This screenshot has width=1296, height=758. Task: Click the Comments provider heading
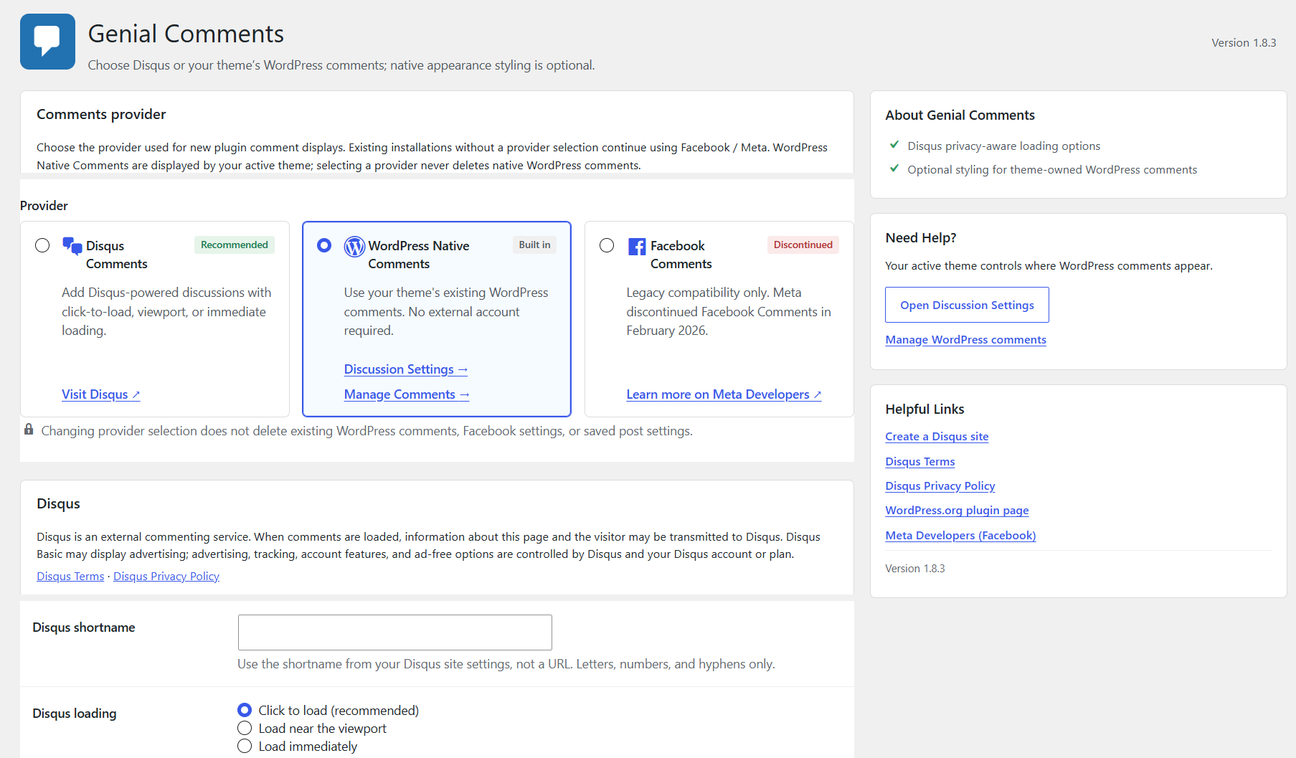tap(101, 114)
